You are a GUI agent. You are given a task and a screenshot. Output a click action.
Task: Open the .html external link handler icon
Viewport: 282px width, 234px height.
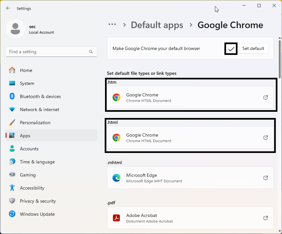click(266, 138)
